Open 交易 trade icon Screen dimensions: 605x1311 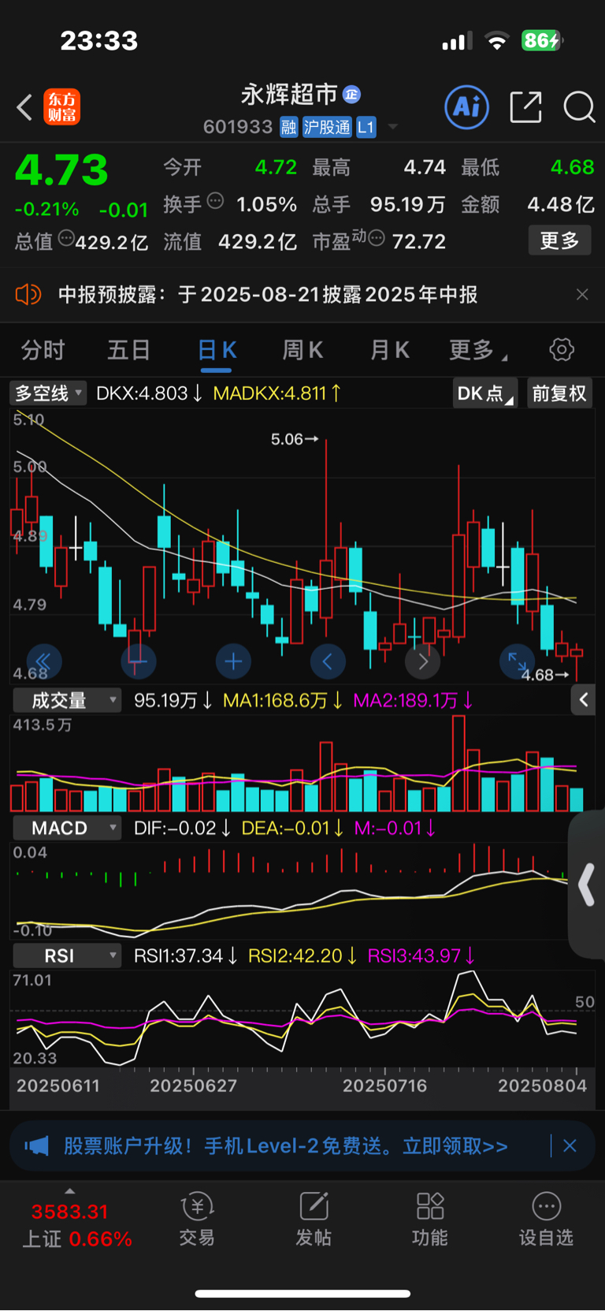click(x=197, y=1220)
